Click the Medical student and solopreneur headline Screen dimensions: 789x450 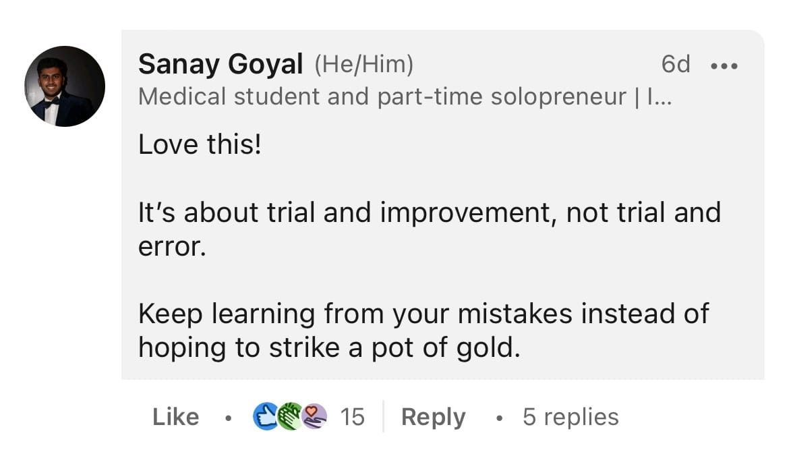click(x=405, y=96)
